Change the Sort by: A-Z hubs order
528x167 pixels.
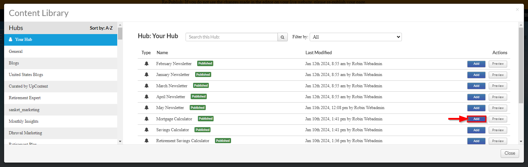coord(101,28)
